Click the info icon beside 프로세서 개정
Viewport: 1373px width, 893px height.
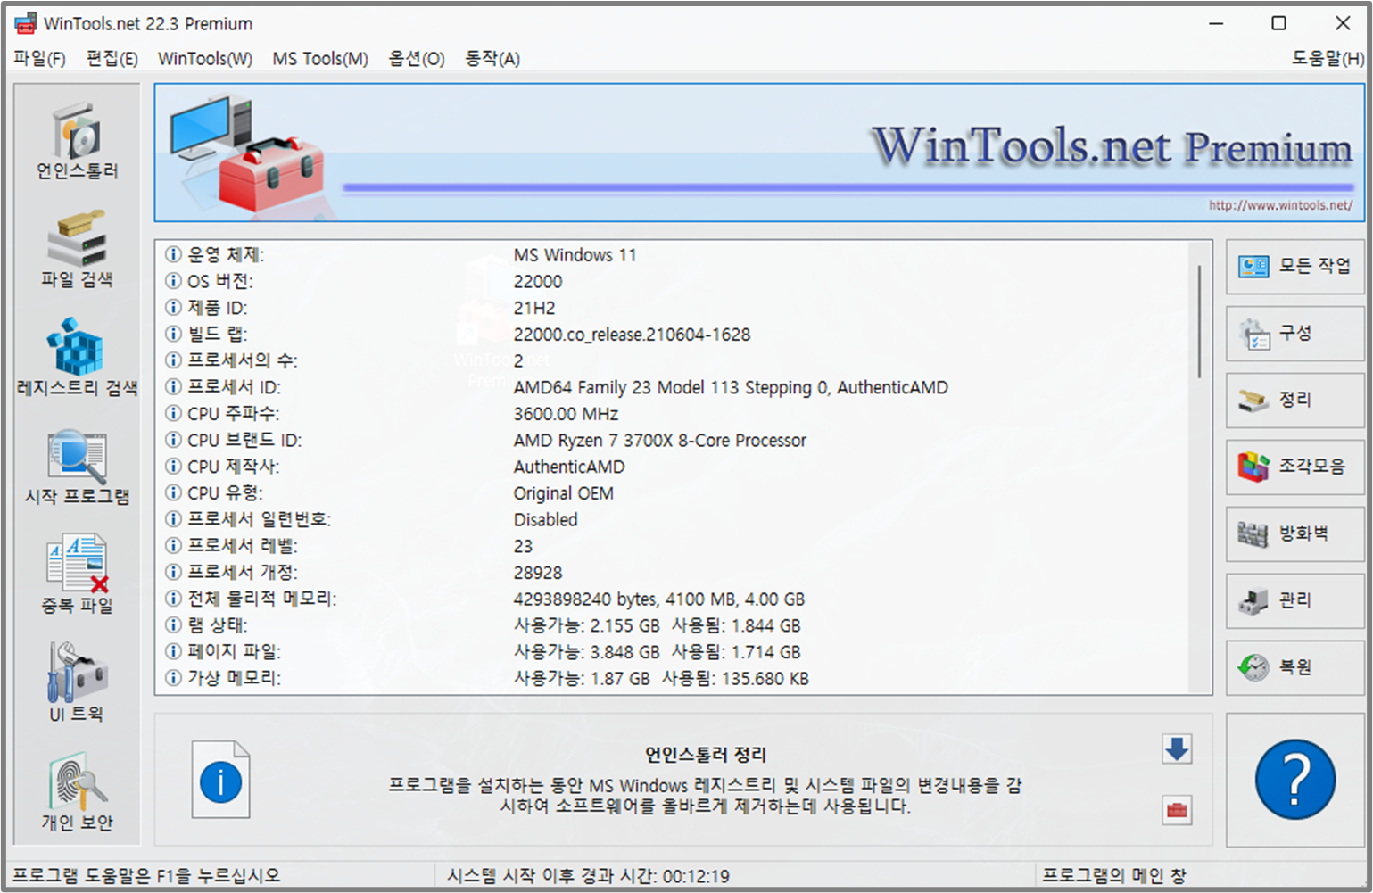click(174, 573)
